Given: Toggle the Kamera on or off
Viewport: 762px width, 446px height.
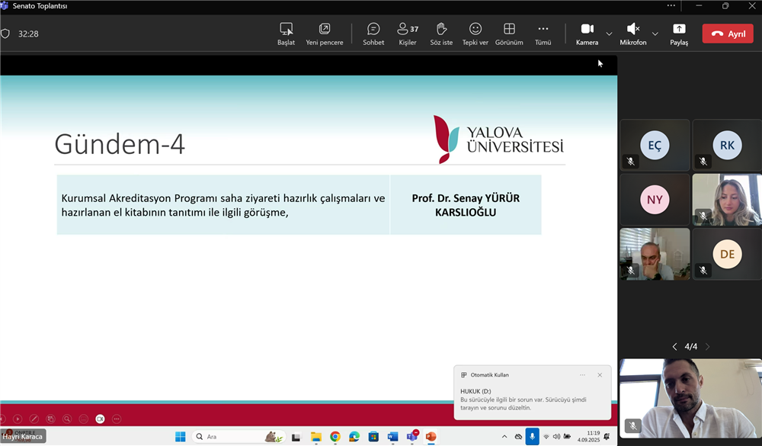Looking at the screenshot, I should point(587,34).
